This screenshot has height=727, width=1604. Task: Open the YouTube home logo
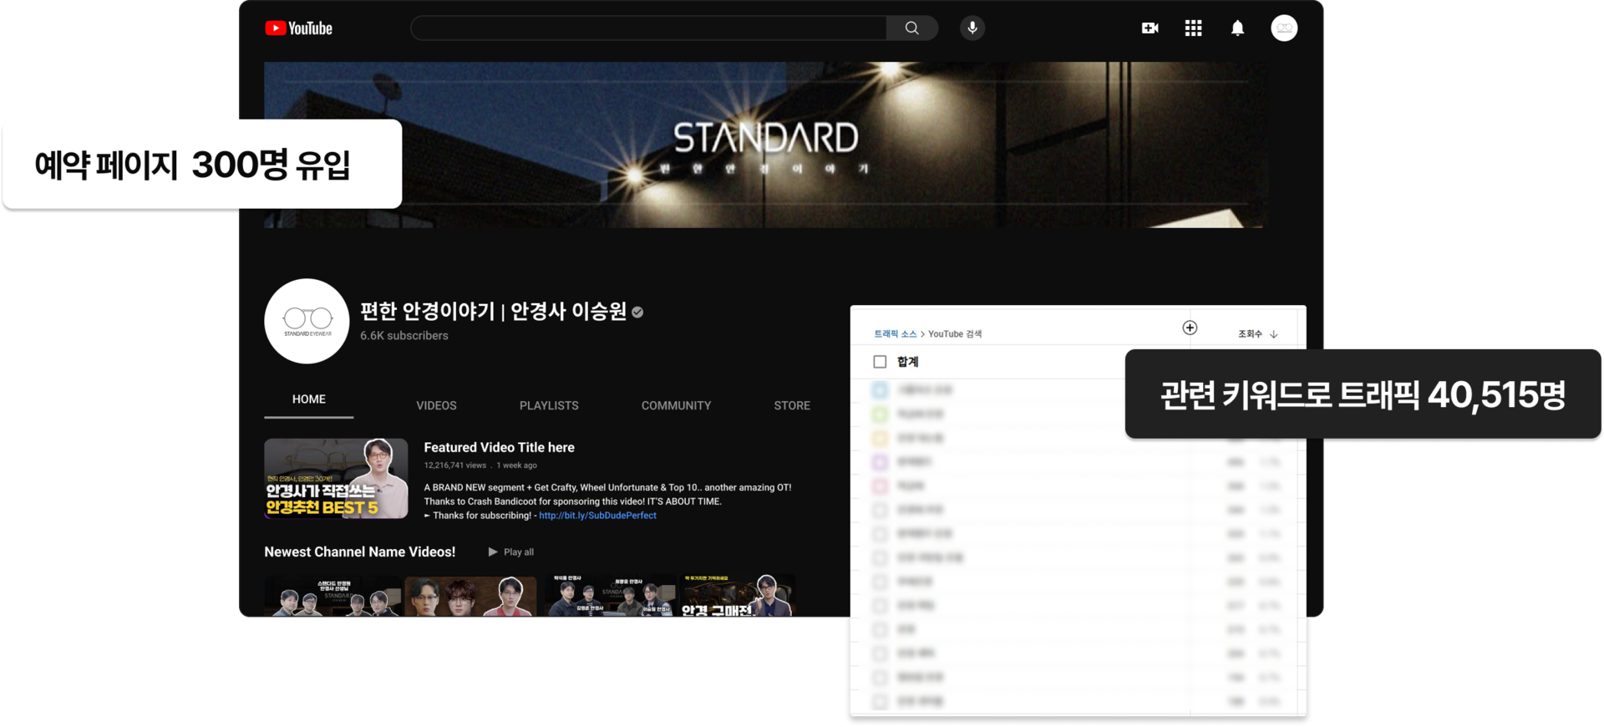(298, 28)
